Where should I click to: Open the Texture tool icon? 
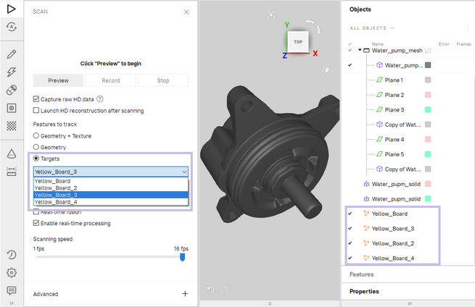11,108
